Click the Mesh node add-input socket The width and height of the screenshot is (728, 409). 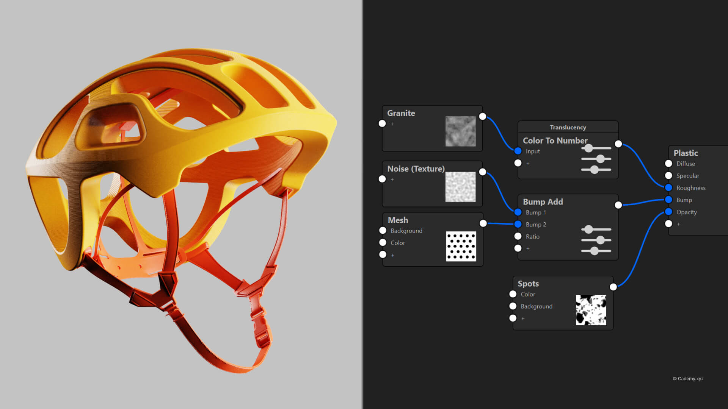[383, 255]
